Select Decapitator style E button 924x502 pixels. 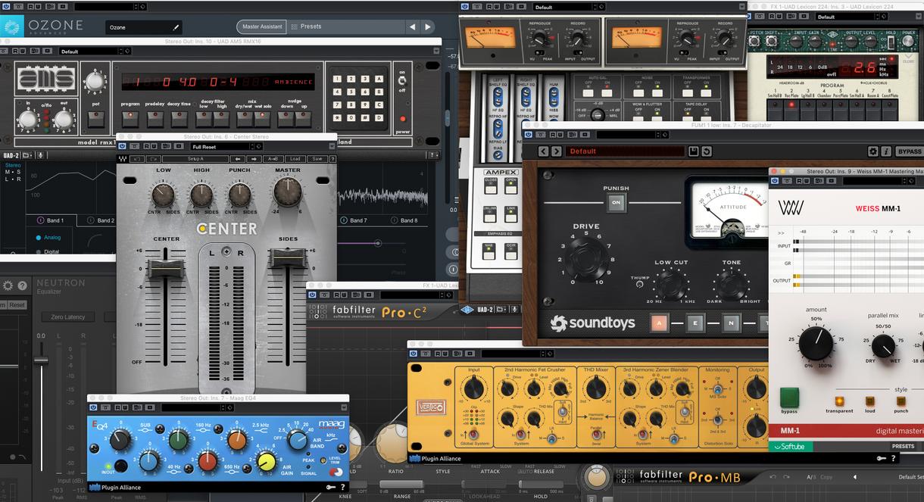[x=695, y=323]
